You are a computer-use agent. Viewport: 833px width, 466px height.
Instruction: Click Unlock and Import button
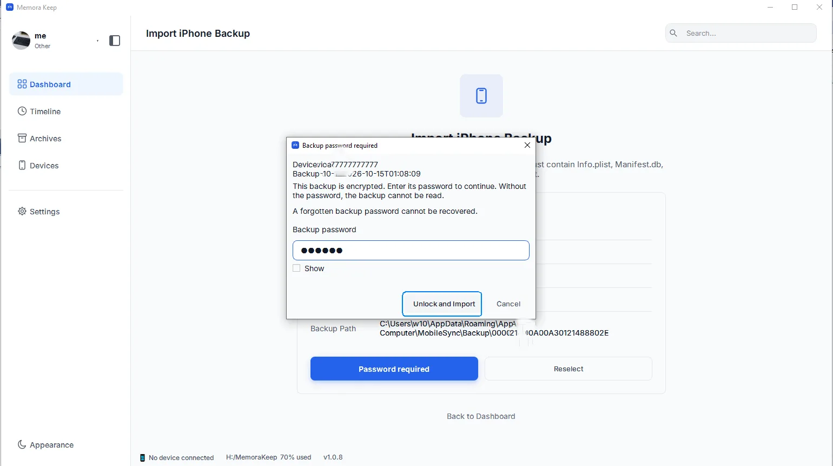point(442,304)
